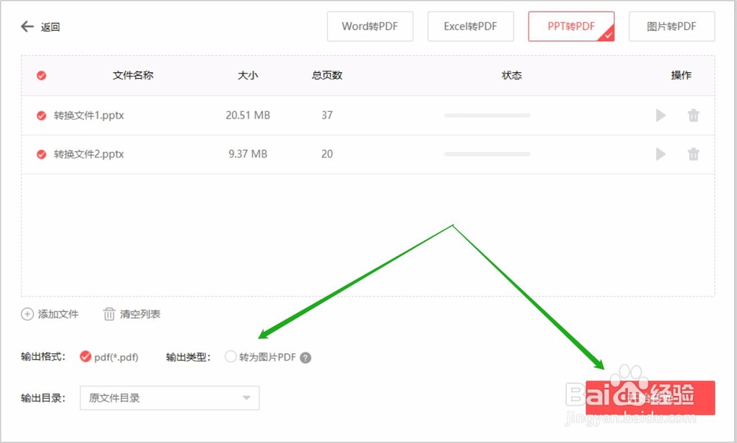Toggle the select-all checkbox in the table header
The image size is (737, 443).
click(x=41, y=75)
